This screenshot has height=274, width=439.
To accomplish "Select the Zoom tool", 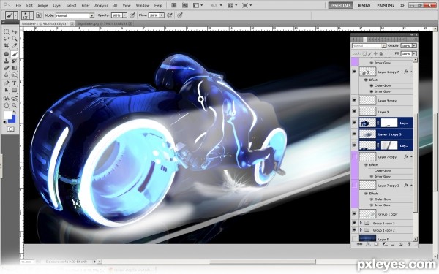I will click(15, 105).
